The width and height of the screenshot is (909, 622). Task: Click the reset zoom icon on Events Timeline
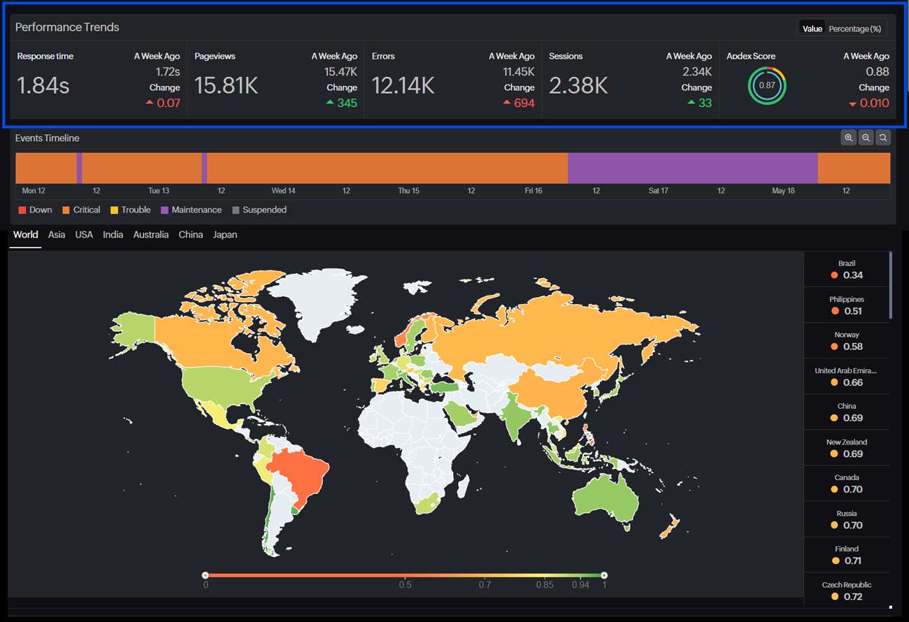coord(882,137)
